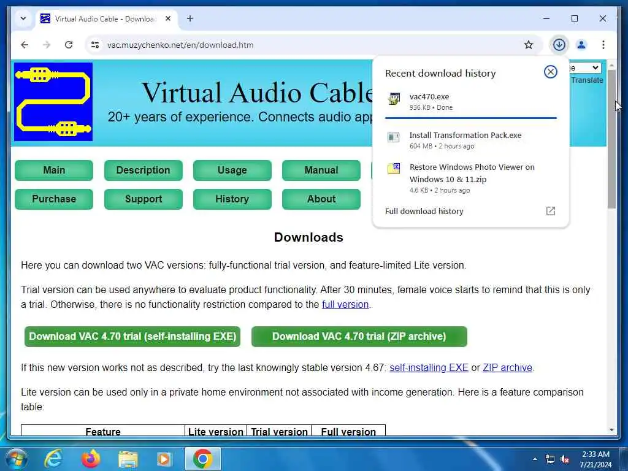Click Full download history
The image size is (628, 471).
[424, 211]
